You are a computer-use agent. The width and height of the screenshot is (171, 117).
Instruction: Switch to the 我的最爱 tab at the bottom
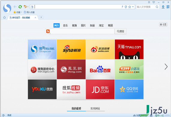tap(76, 109)
